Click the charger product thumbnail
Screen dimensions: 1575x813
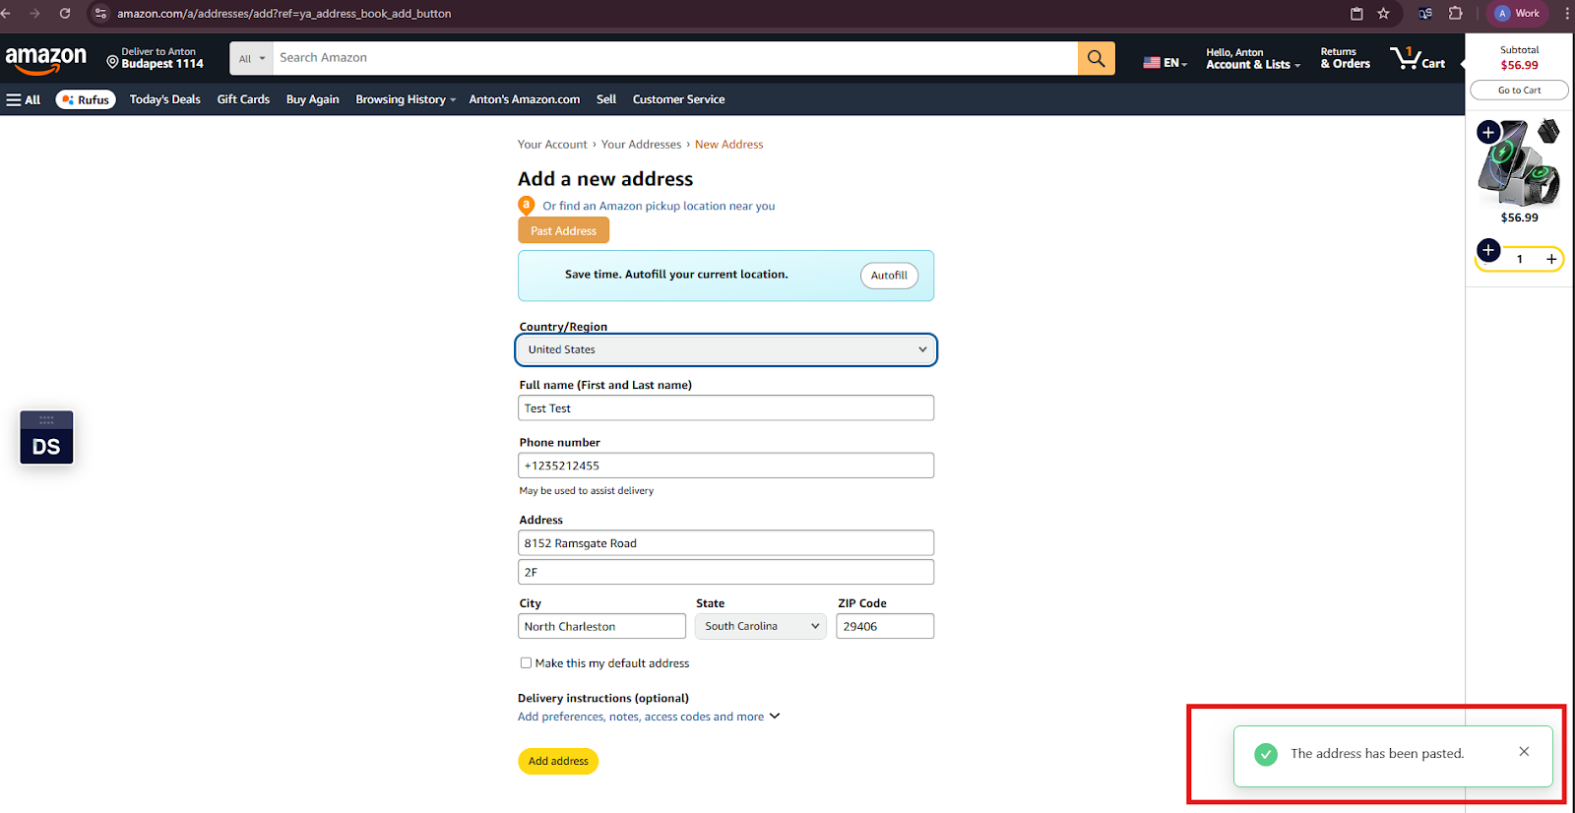pyautogui.click(x=1519, y=162)
